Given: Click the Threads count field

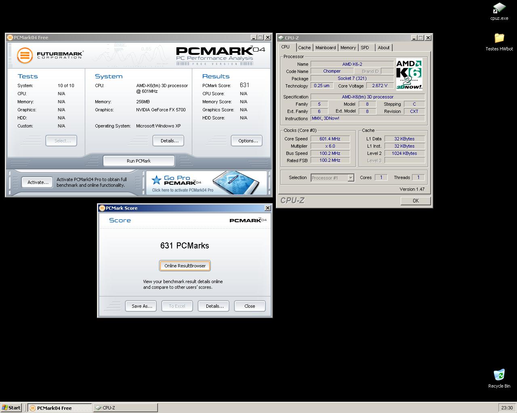Looking at the screenshot, I should coord(418,177).
